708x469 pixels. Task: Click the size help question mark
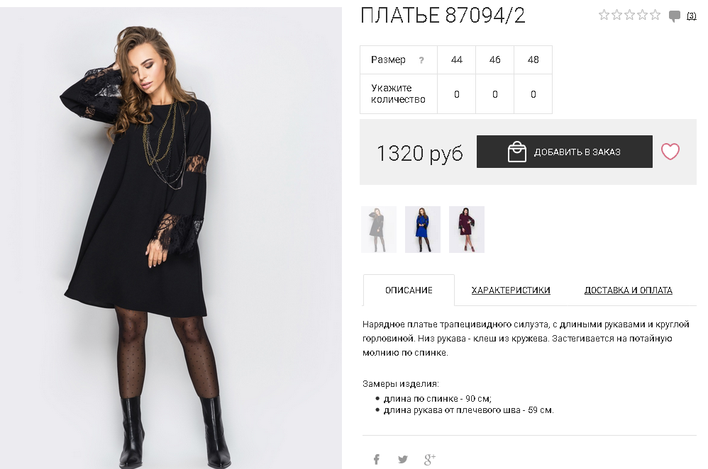pos(421,60)
